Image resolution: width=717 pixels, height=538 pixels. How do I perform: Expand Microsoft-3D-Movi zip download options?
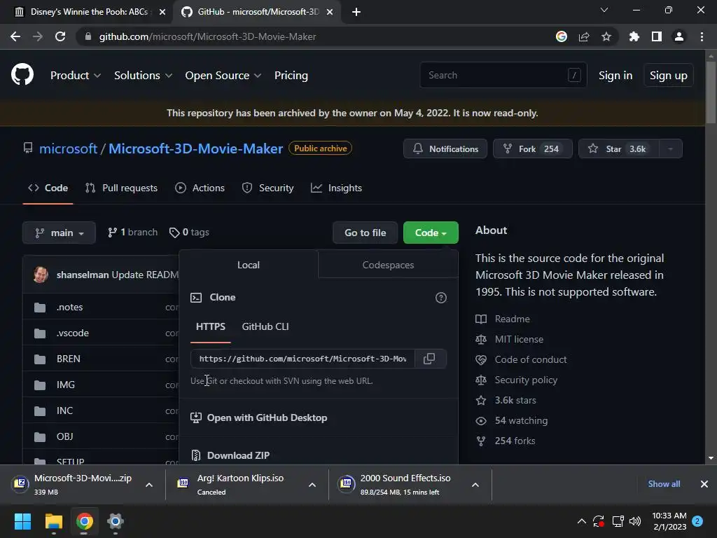pyautogui.click(x=149, y=485)
